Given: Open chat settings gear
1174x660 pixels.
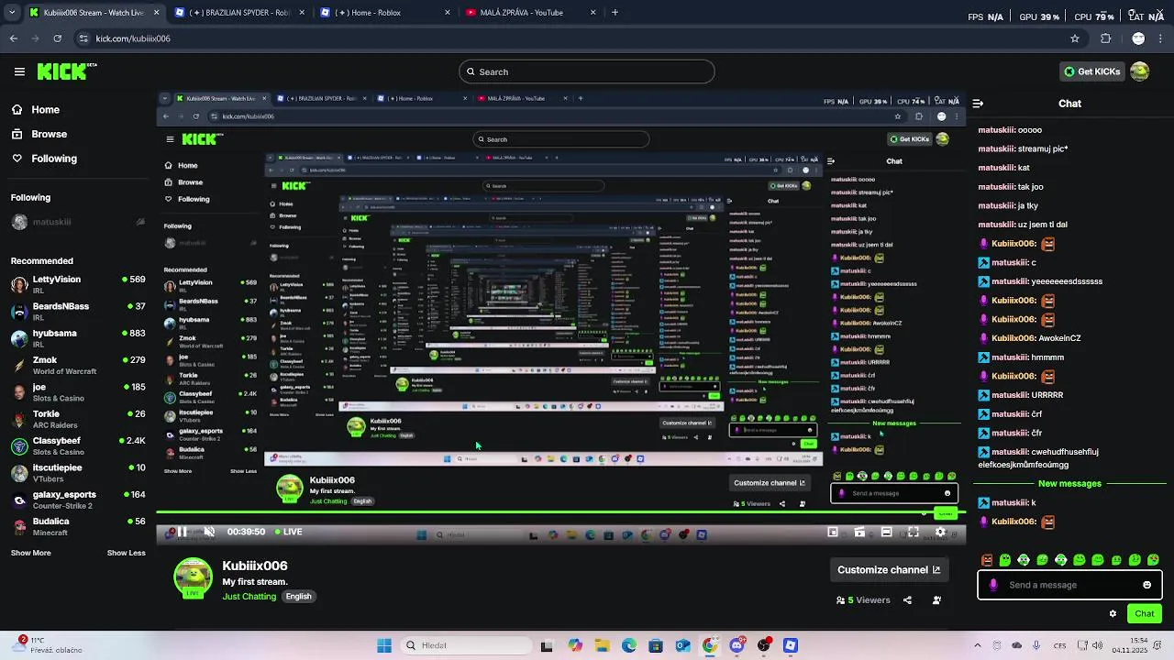Looking at the screenshot, I should (1113, 613).
